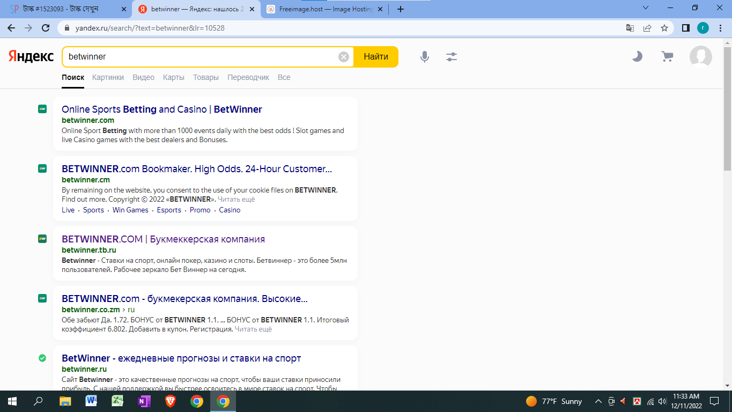Open Brave browser from taskbar

tap(170, 401)
